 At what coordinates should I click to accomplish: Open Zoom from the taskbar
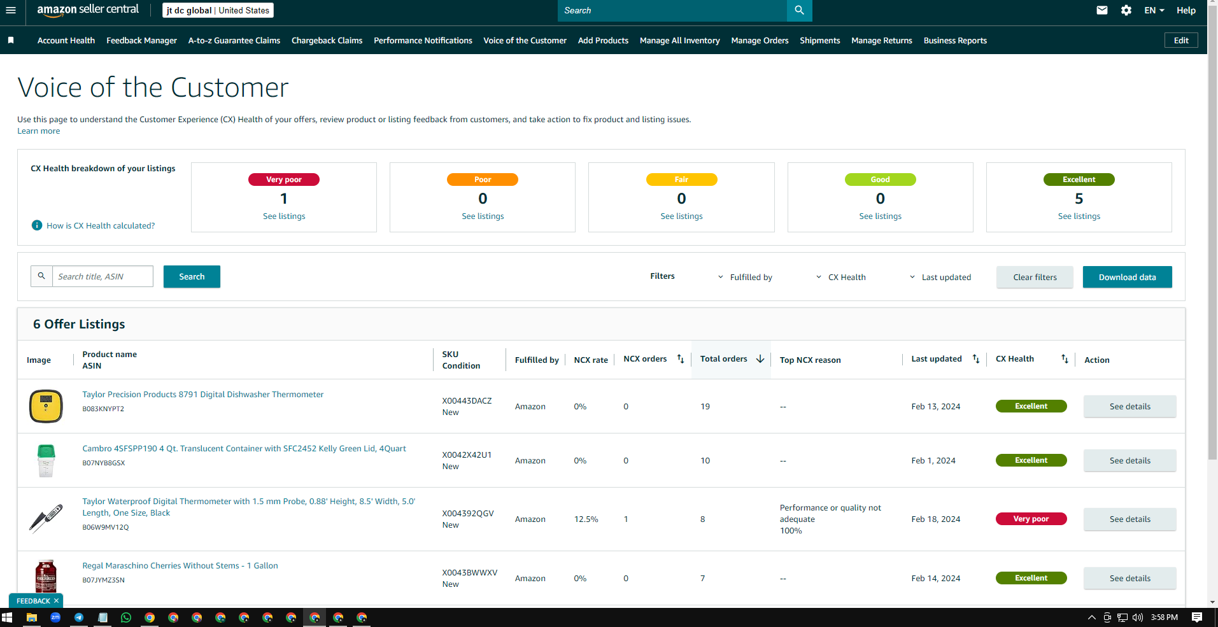55,617
